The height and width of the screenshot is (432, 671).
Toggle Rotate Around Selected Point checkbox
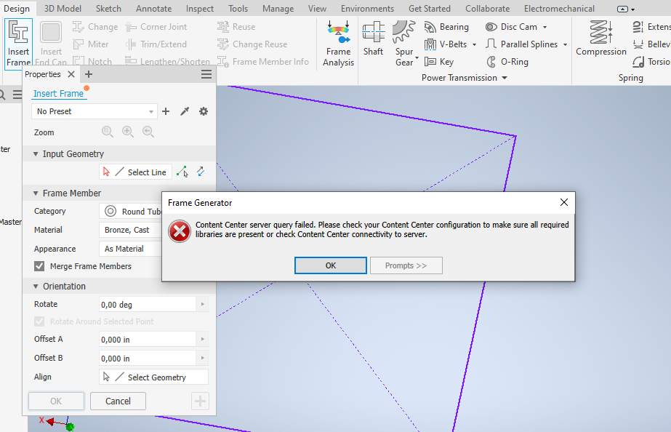(39, 321)
